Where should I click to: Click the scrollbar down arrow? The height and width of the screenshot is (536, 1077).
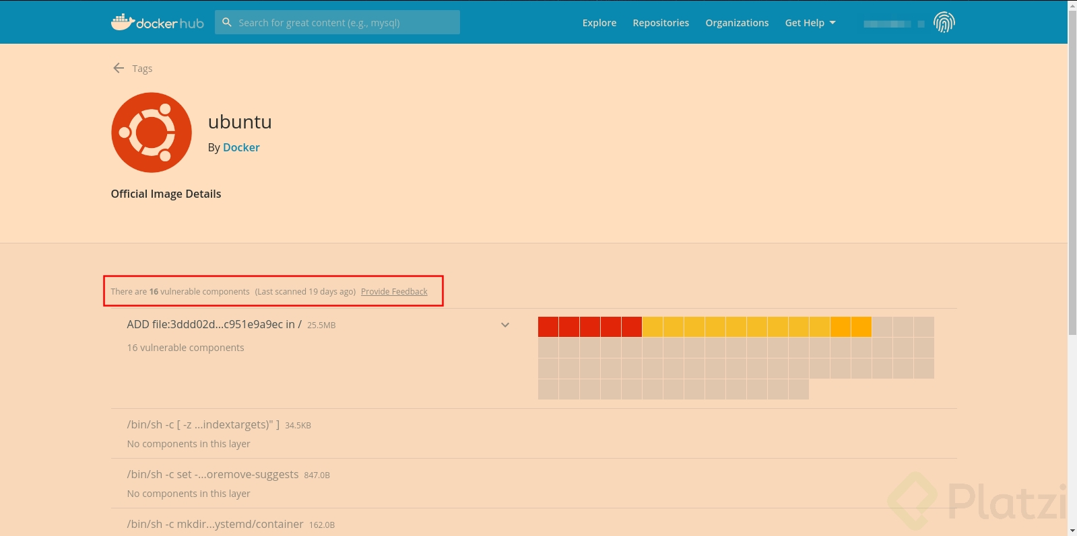tap(1072, 531)
